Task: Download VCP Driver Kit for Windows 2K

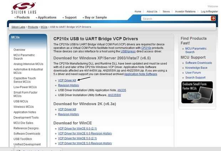Action: tap(67, 109)
